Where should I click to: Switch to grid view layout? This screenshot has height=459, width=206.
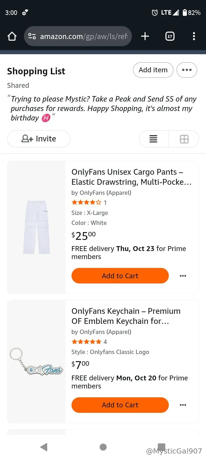pos(184,139)
